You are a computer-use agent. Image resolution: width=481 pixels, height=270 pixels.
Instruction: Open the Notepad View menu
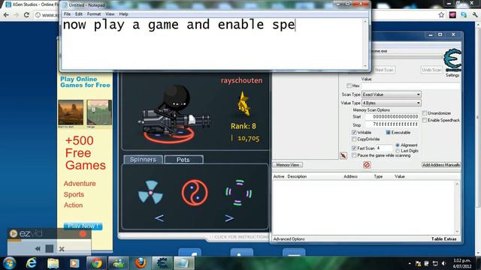coord(110,14)
